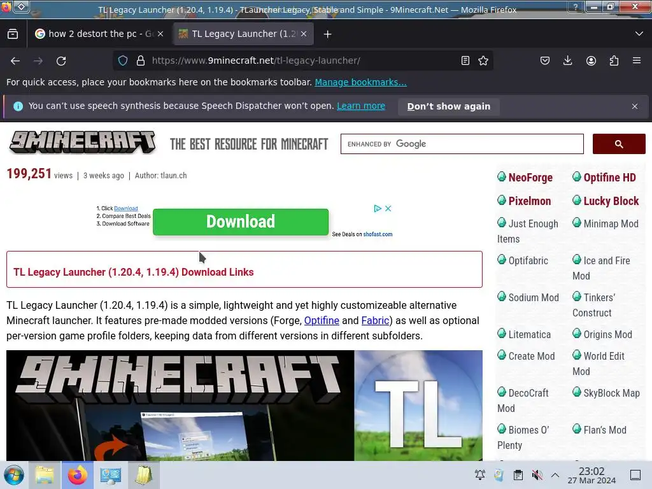Image resolution: width=652 pixels, height=489 pixels.
Task: Show site security padlock info
Action: pyautogui.click(x=141, y=60)
